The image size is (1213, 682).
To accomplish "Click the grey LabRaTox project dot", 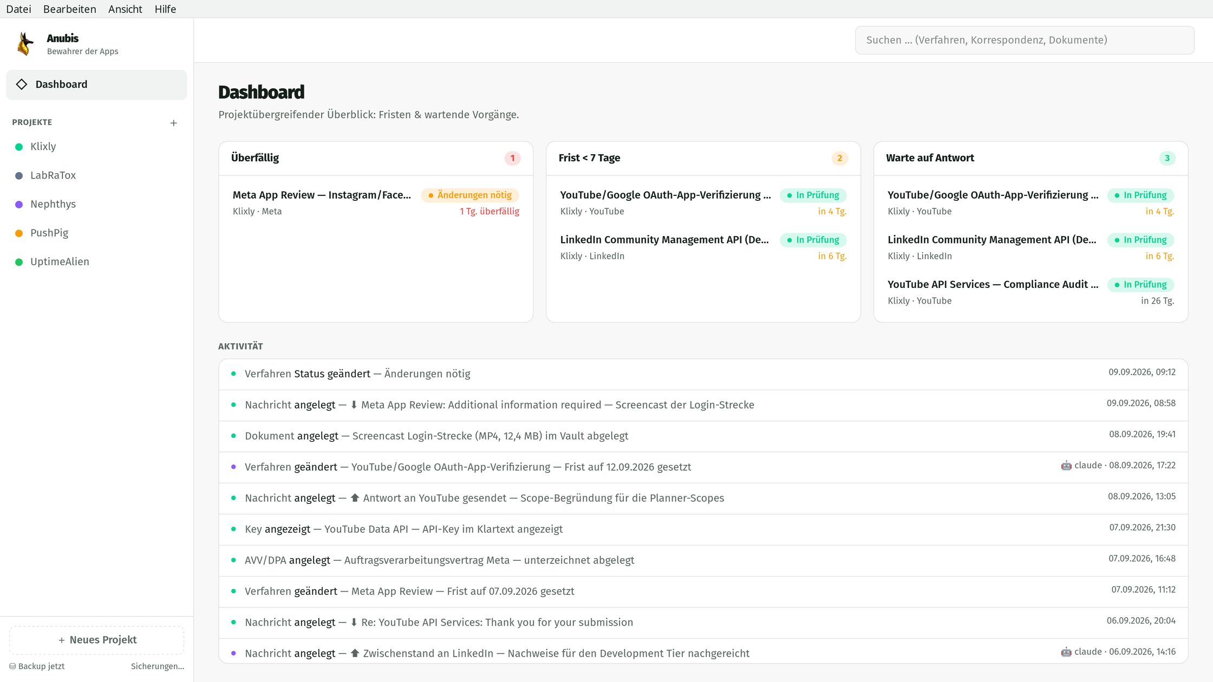I will (x=19, y=175).
